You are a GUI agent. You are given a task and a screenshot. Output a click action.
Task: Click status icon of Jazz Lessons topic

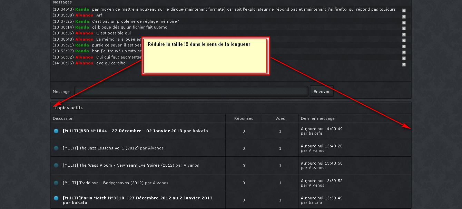click(56, 148)
